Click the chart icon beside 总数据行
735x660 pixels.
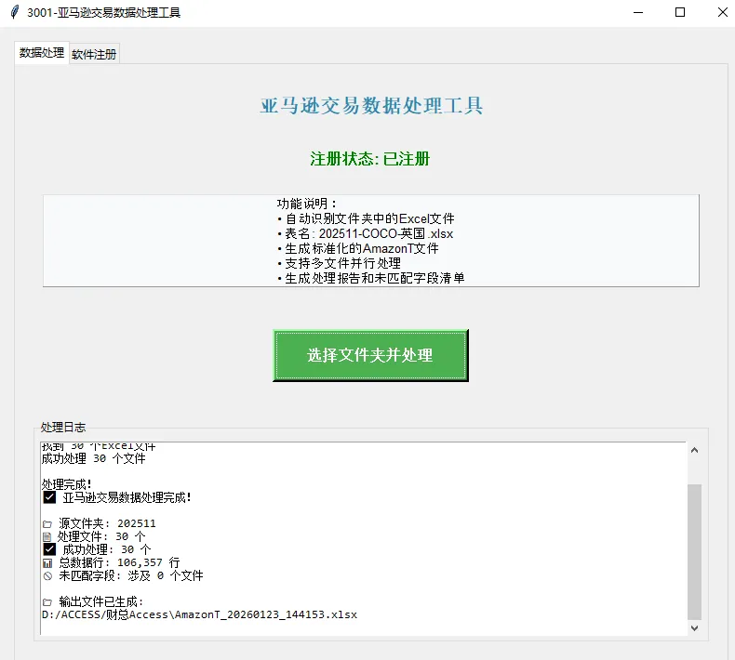click(47, 563)
